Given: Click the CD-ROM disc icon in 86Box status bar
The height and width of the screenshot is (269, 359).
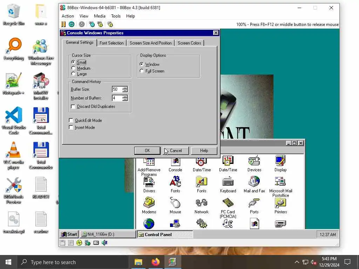Looking at the screenshot, I should [79, 243].
